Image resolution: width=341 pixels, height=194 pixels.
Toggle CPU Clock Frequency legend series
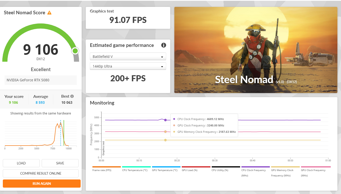click(x=256, y=171)
